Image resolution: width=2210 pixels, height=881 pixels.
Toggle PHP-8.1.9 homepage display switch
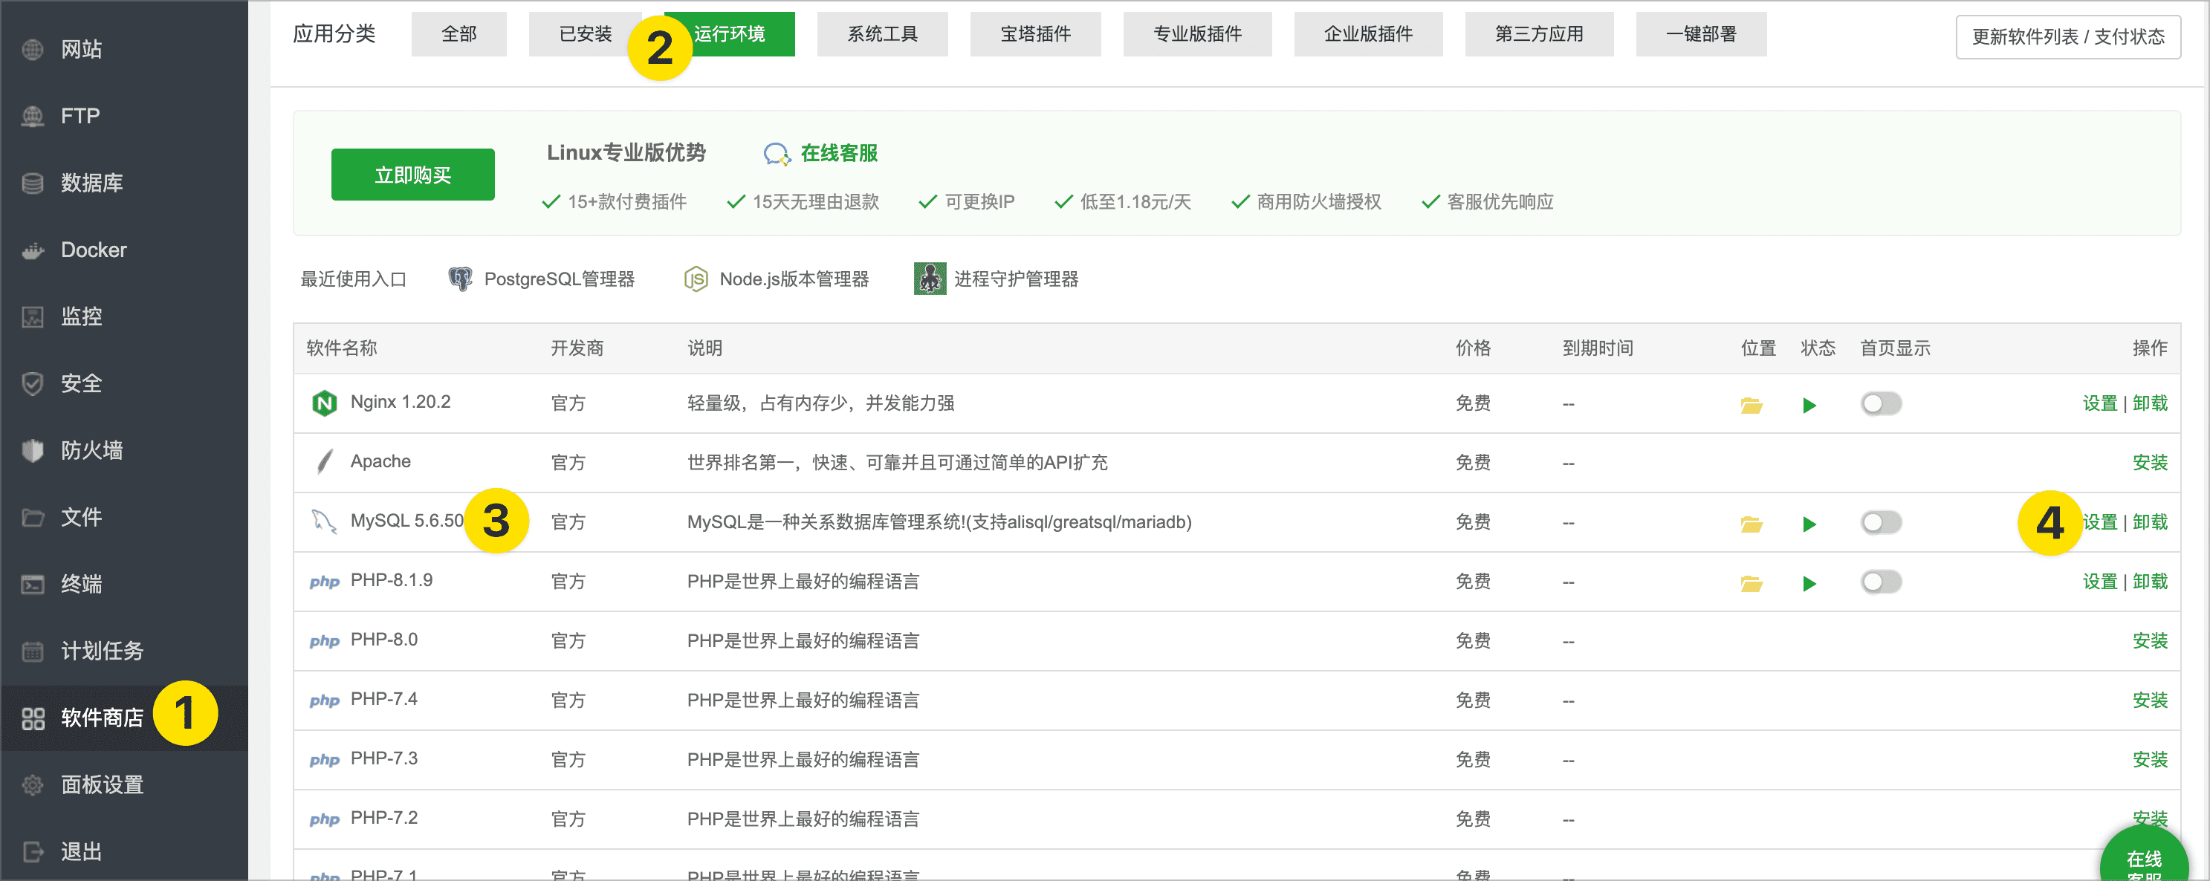click(1882, 582)
